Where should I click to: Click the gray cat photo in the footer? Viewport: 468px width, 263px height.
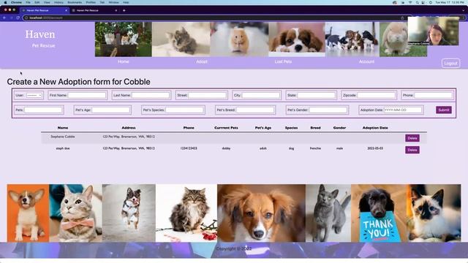[328, 213]
